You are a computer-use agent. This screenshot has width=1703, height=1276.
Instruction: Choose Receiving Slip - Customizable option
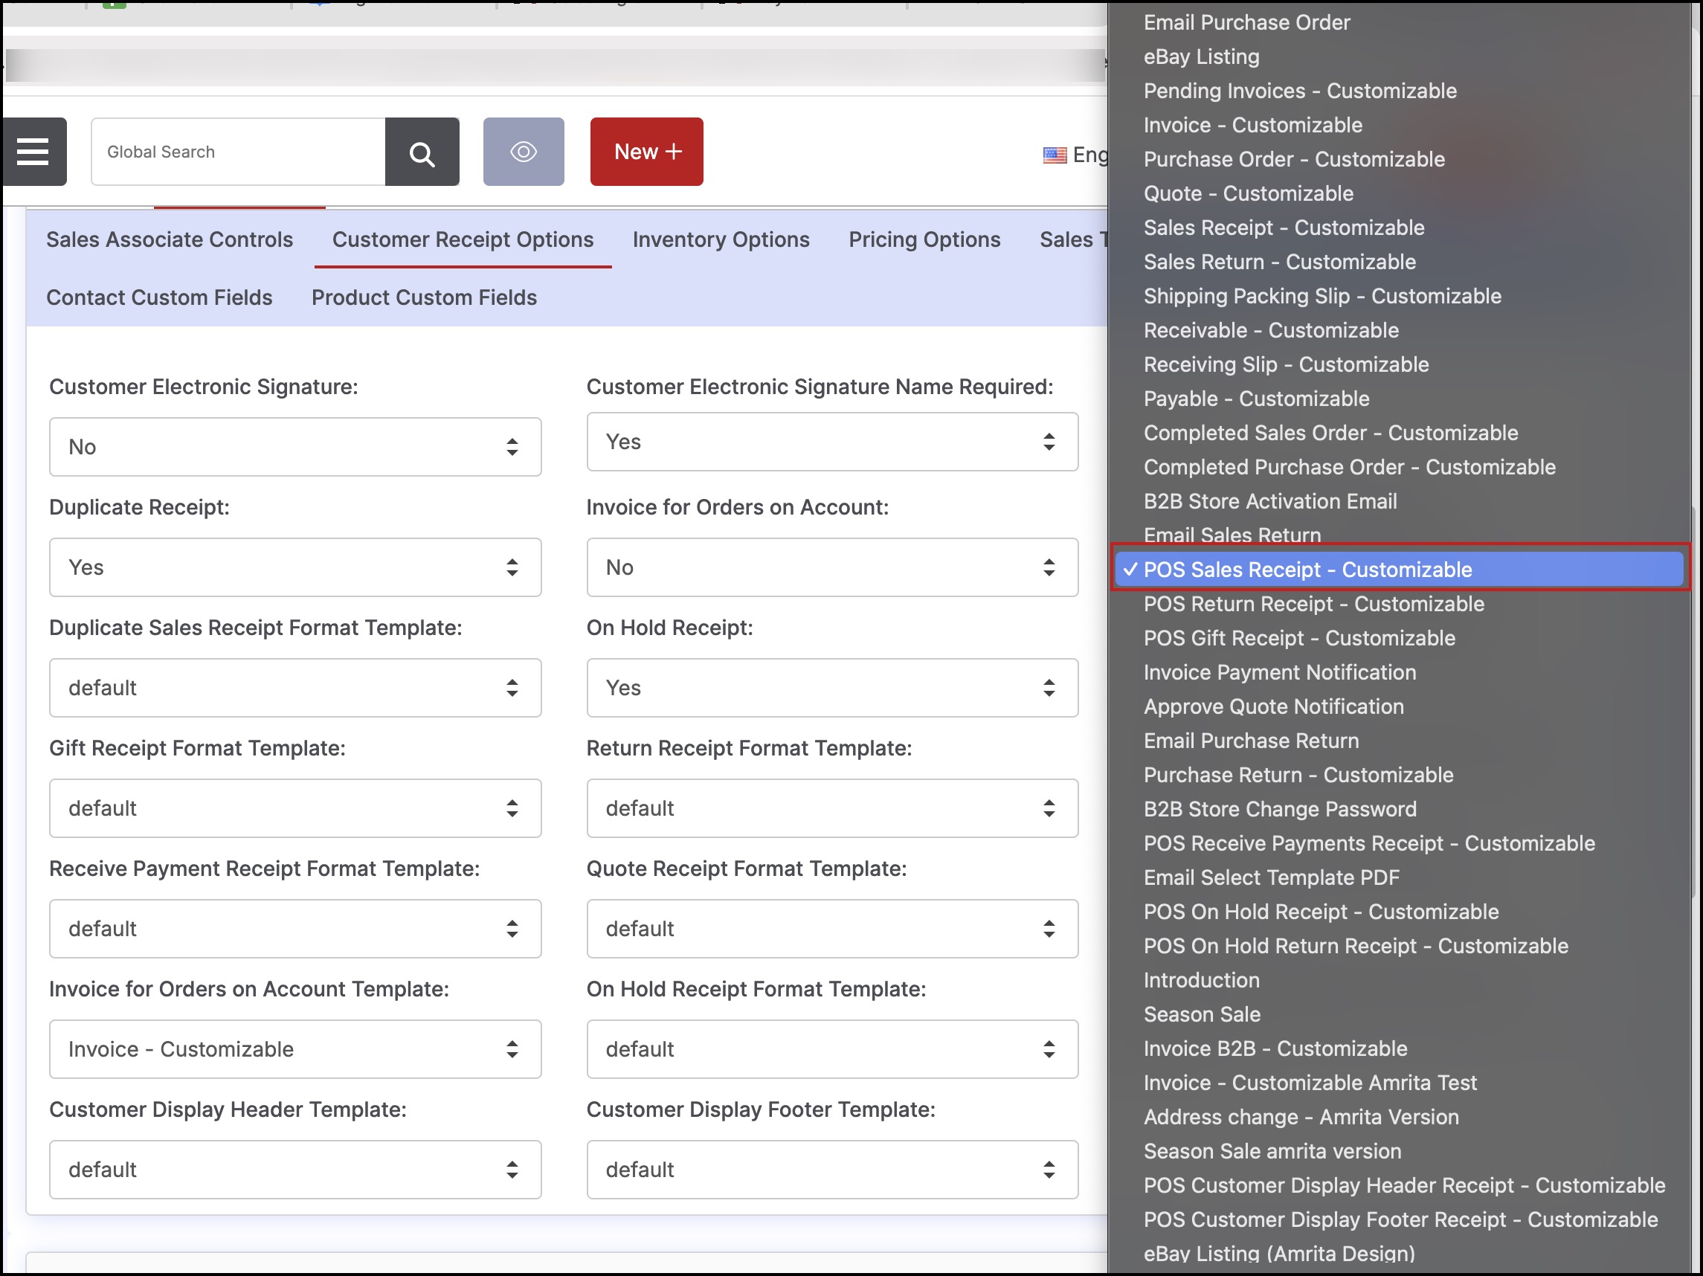pos(1400,365)
